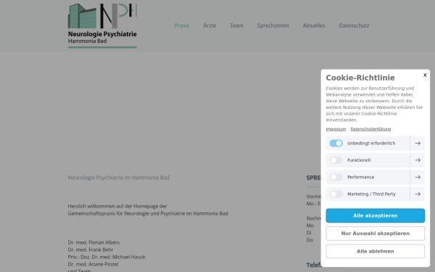Open the Sprechzeiten menu item
The image size is (435, 272).
[x=273, y=25]
